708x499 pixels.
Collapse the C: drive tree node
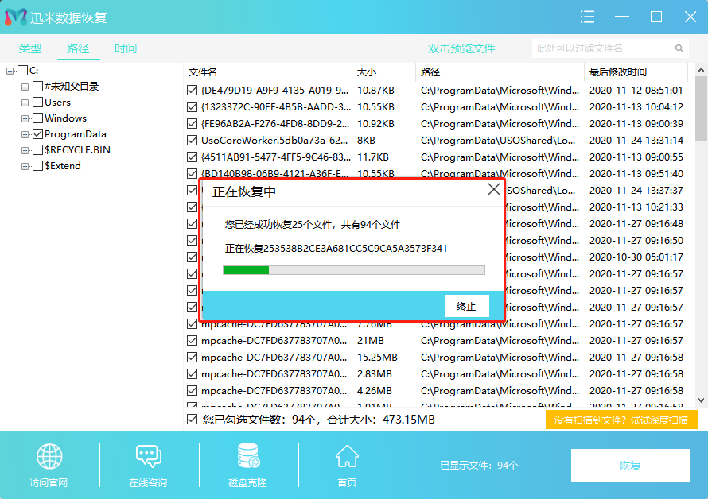pyautogui.click(x=10, y=71)
